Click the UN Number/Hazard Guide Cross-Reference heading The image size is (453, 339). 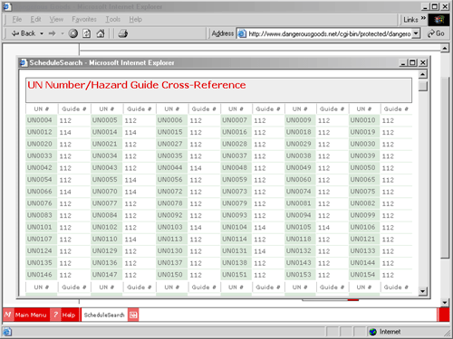[137, 85]
